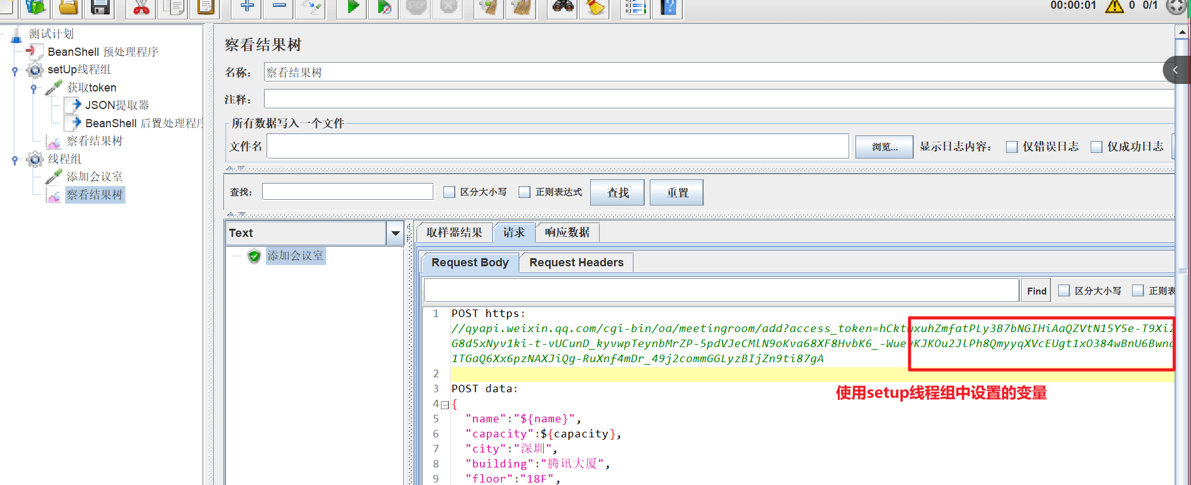The height and width of the screenshot is (485, 1191).
Task: Open Help question mark icon
Action: tap(668, 7)
